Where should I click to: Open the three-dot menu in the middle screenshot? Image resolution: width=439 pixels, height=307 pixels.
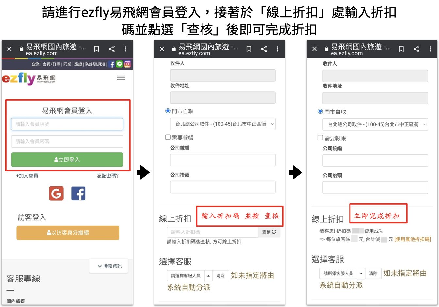click(278, 49)
